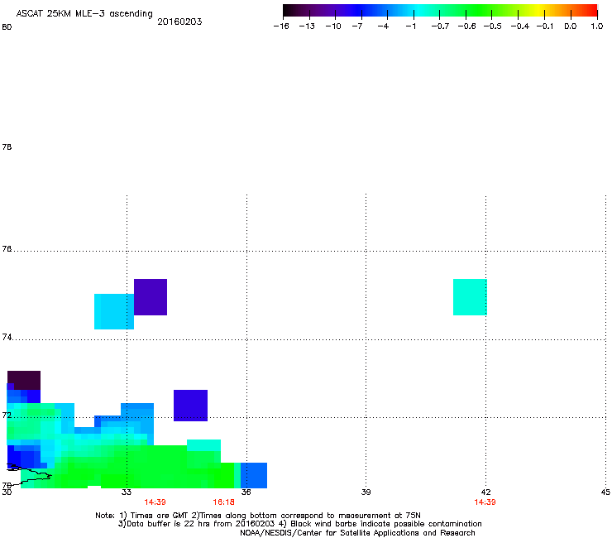Click the 0.0 color bar label
Viewport: 612px width, 538px height.
tap(571, 26)
